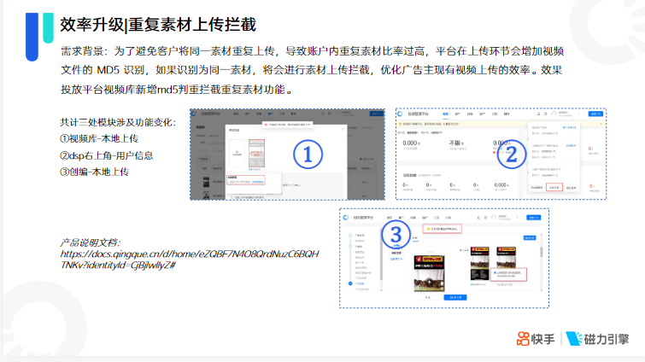Click the phone preview video in screenshot 3

click(429, 273)
